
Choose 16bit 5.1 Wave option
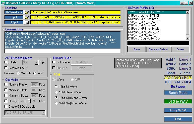[56, 87]
